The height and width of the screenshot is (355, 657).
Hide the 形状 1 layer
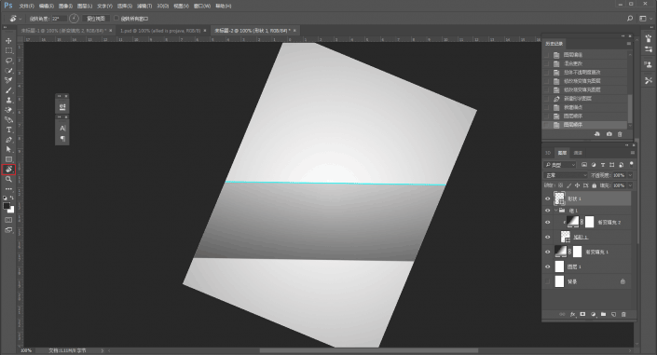pos(548,199)
